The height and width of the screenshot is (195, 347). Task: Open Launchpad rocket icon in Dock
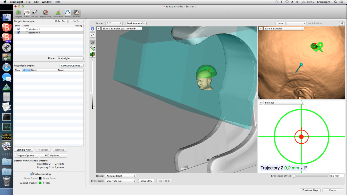coord(6,47)
